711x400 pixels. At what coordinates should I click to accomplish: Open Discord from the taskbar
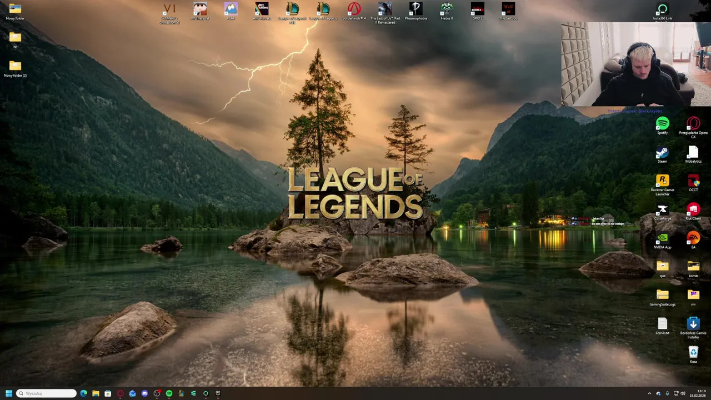[x=144, y=393]
